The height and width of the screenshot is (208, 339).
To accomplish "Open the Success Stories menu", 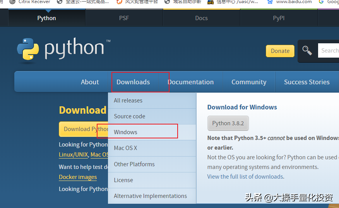I will click(x=307, y=82).
